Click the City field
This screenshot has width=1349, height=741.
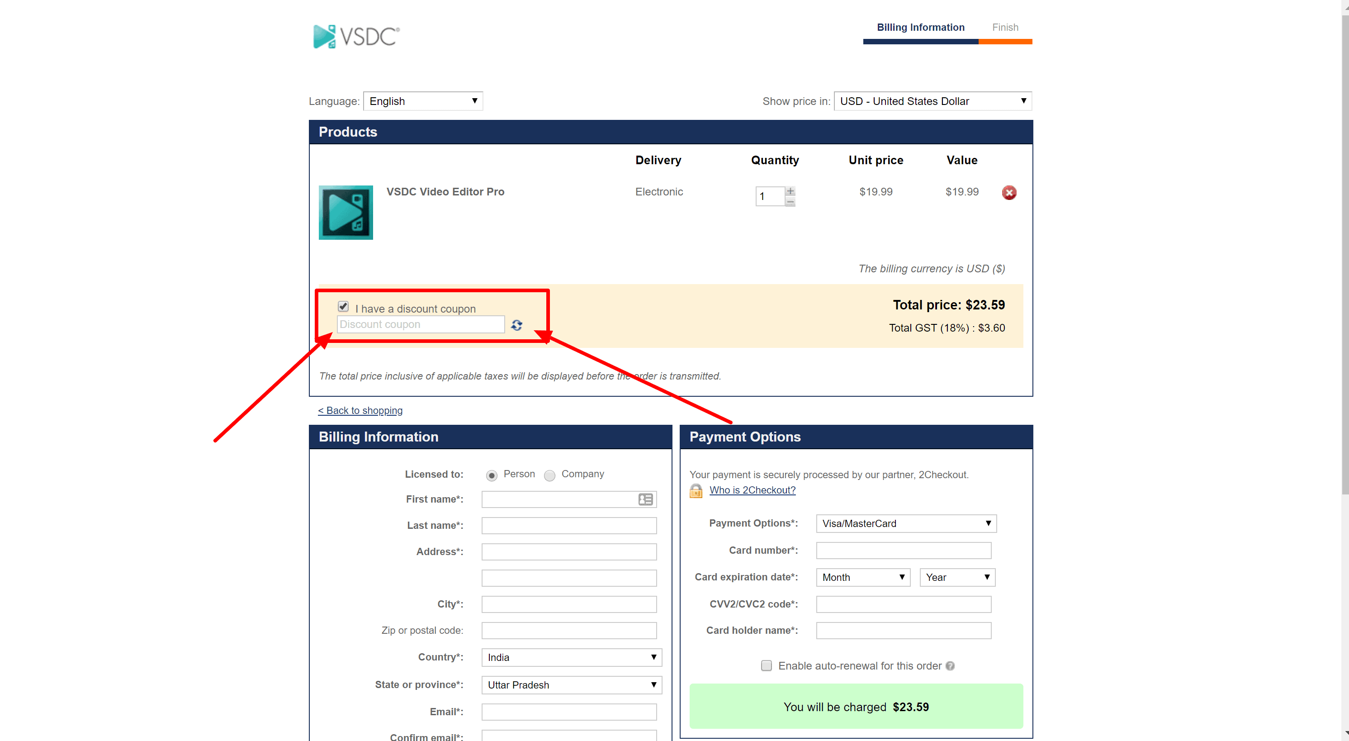pos(569,604)
